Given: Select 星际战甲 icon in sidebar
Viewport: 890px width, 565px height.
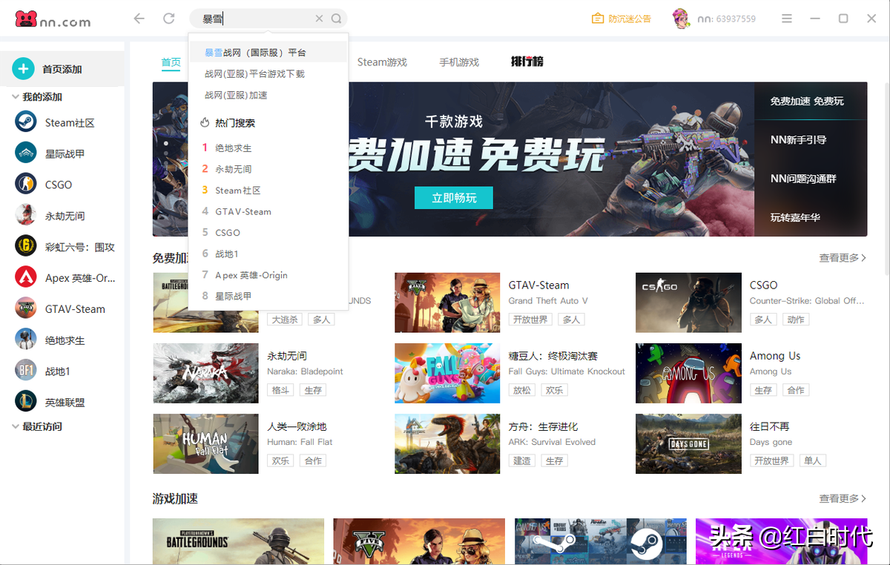Looking at the screenshot, I should 26,153.
